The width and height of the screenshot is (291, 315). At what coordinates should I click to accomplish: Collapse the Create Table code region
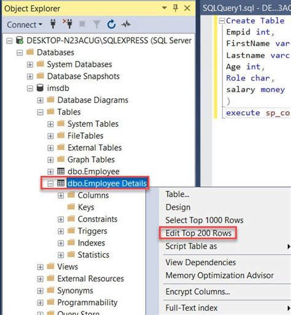(222, 21)
